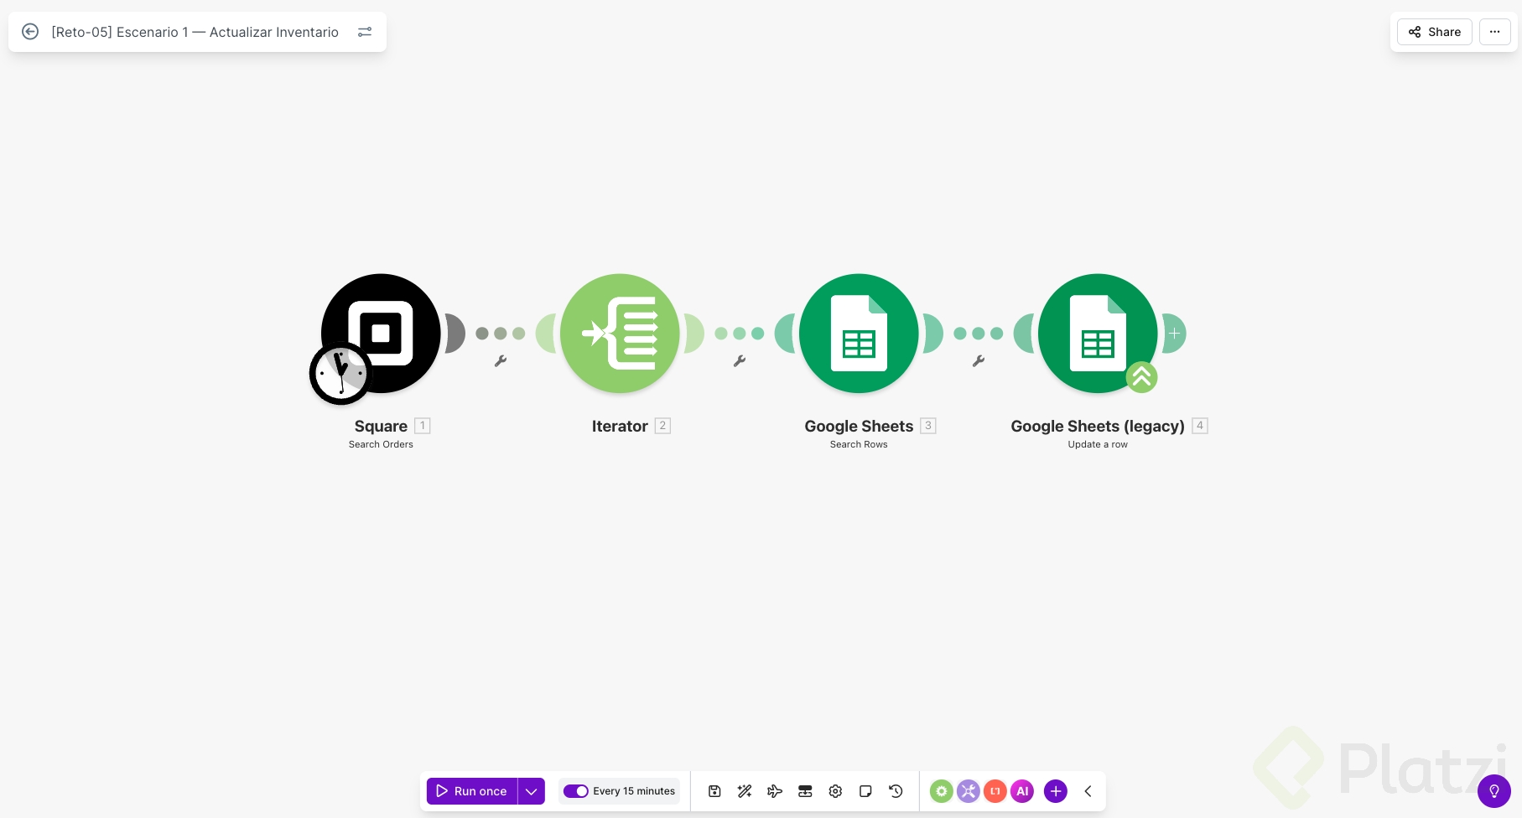Viewport: 1522px width, 818px height.
Task: Open the lightbulb help button
Action: pos(1494,791)
